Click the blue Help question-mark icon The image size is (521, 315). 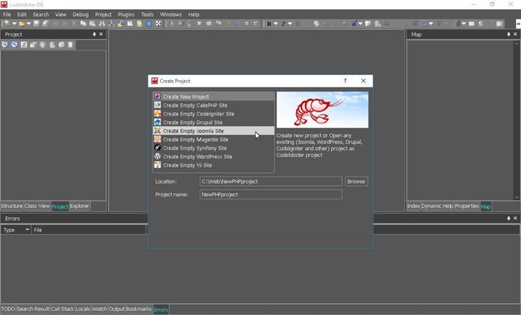click(149, 24)
